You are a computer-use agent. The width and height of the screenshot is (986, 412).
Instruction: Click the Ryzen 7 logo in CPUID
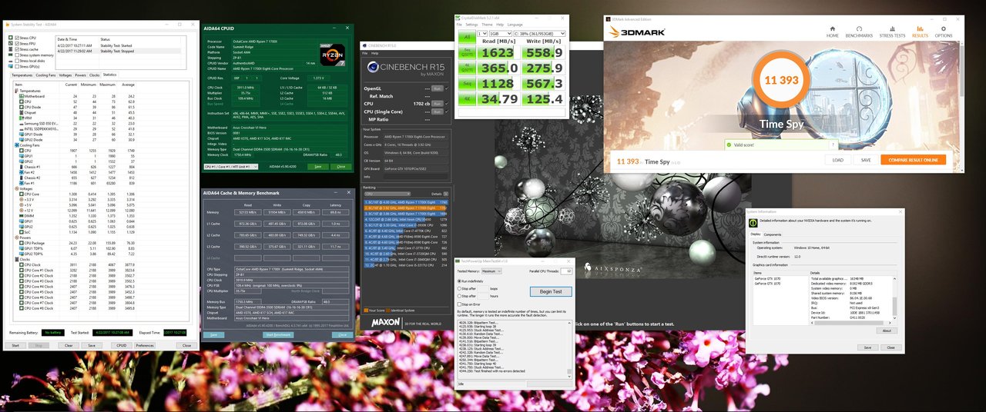[332, 55]
